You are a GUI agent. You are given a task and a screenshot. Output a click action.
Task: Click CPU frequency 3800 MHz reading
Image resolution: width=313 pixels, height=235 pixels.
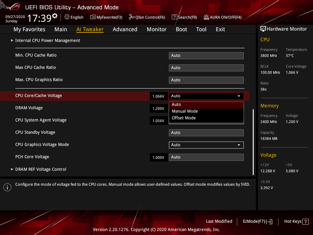click(268, 56)
